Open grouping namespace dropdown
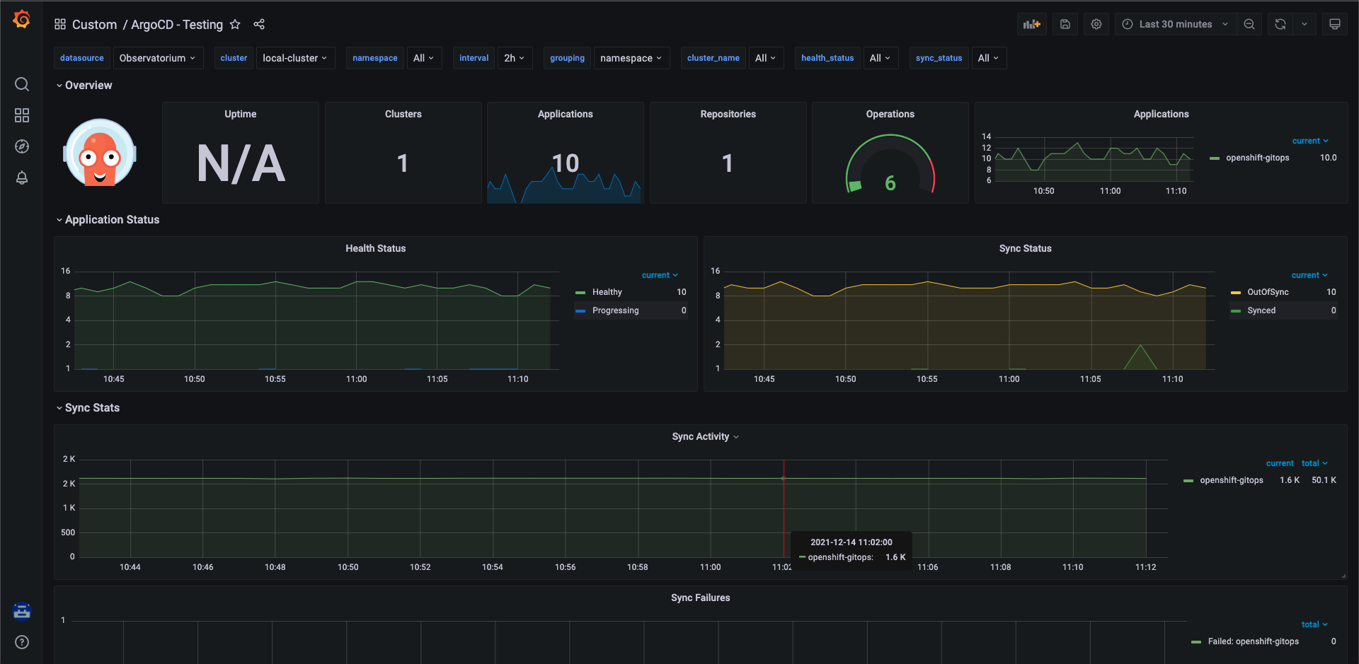Screen dimensions: 1359x664 click(631, 58)
